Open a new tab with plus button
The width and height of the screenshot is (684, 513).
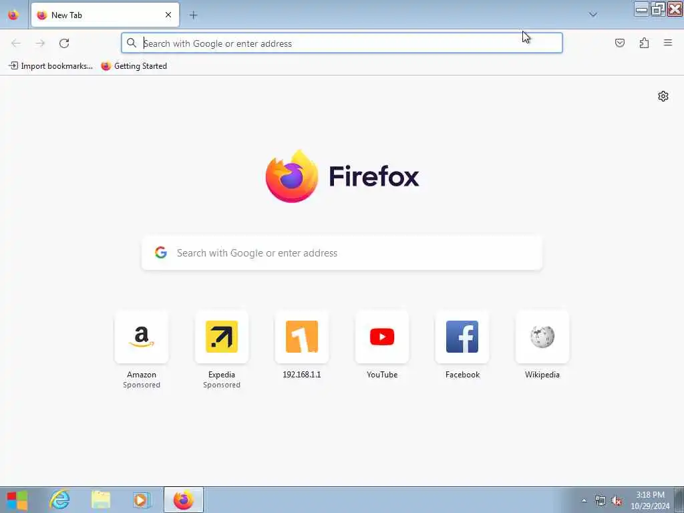click(193, 15)
